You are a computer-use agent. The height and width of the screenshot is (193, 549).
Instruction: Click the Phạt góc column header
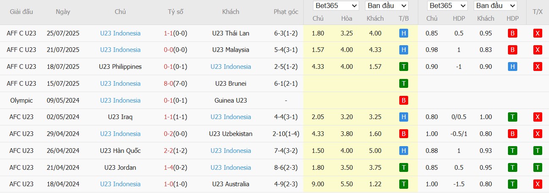286,12
